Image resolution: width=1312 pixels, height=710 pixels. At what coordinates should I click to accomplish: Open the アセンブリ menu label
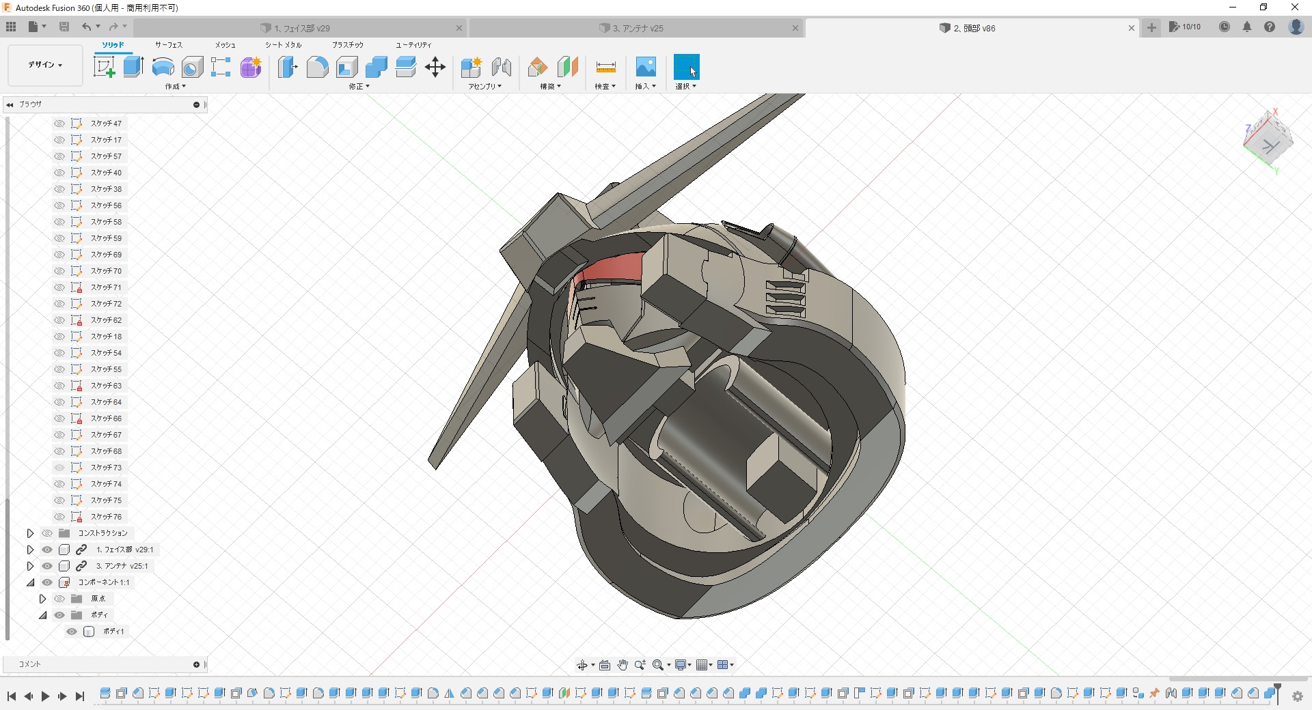484,87
